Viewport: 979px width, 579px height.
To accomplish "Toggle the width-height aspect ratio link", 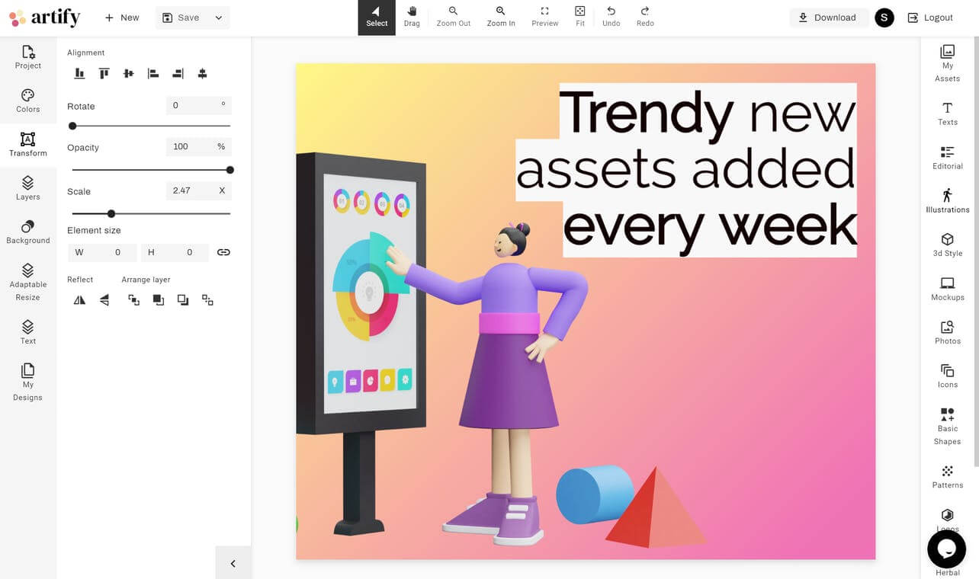I will tap(223, 252).
